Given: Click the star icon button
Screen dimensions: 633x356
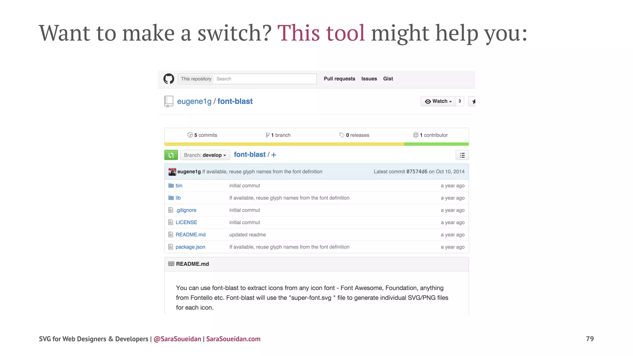Looking at the screenshot, I should [472, 101].
